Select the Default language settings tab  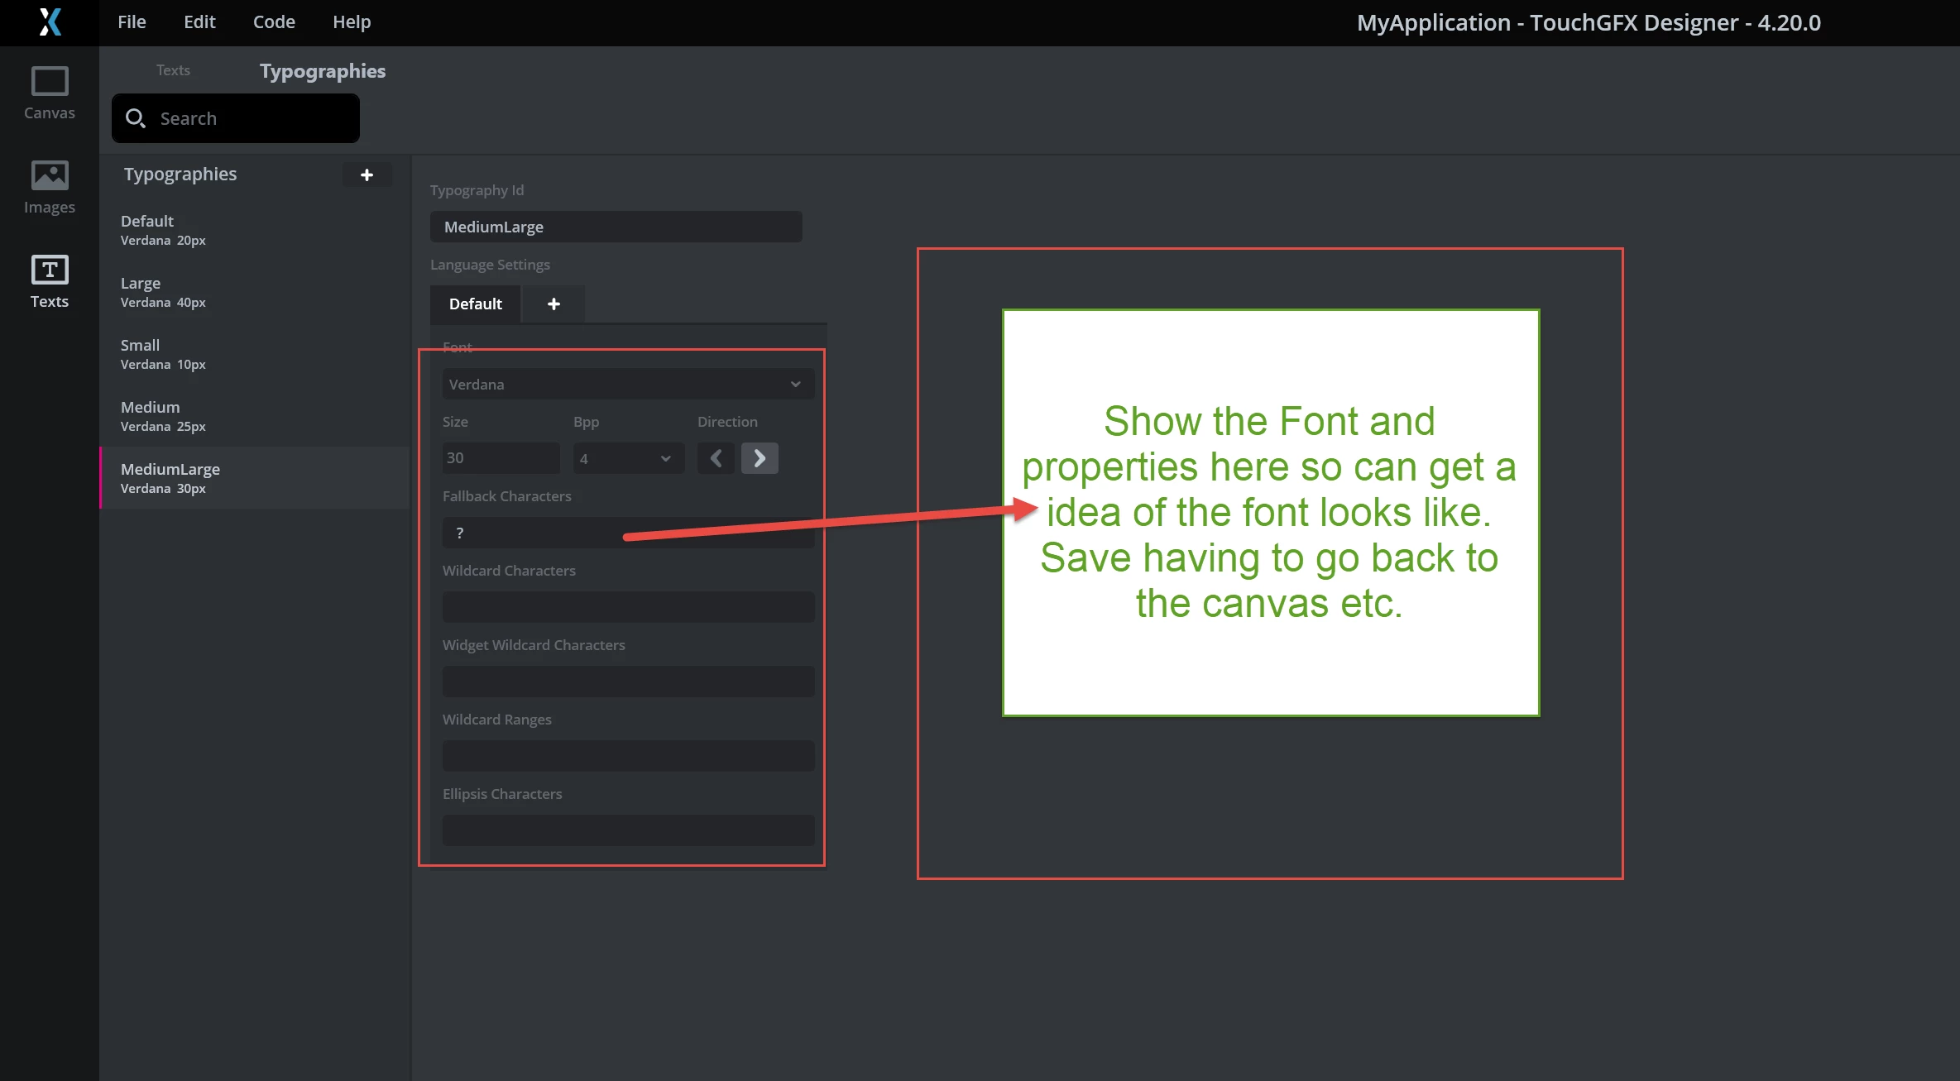tap(476, 304)
